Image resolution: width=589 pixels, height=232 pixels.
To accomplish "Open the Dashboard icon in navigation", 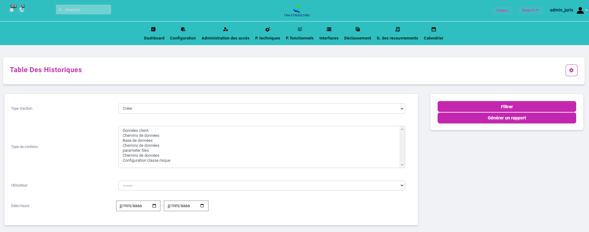I will coord(153,29).
